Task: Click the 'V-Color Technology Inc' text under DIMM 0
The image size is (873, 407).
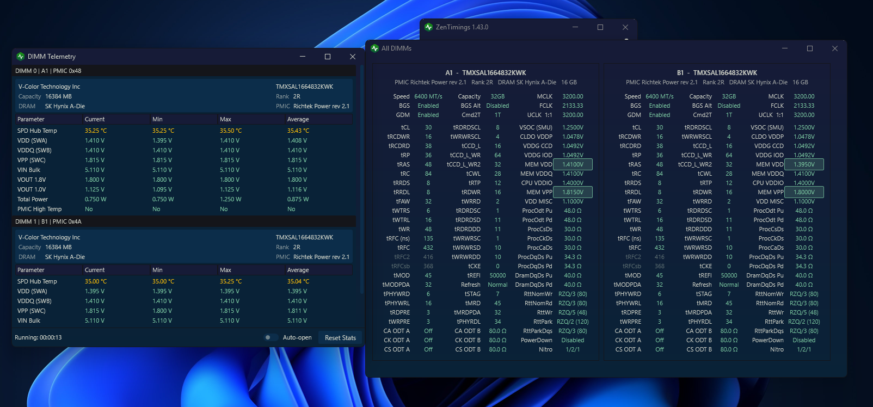Action: click(x=49, y=87)
